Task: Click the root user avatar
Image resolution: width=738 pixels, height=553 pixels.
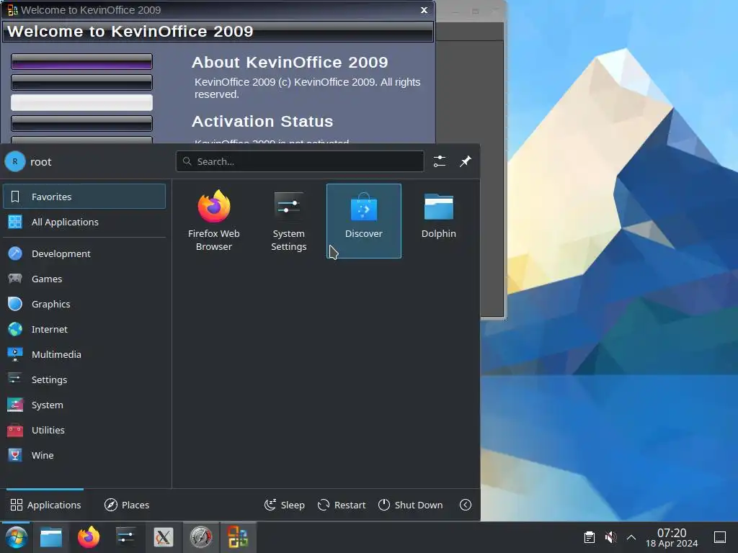Action: point(15,161)
